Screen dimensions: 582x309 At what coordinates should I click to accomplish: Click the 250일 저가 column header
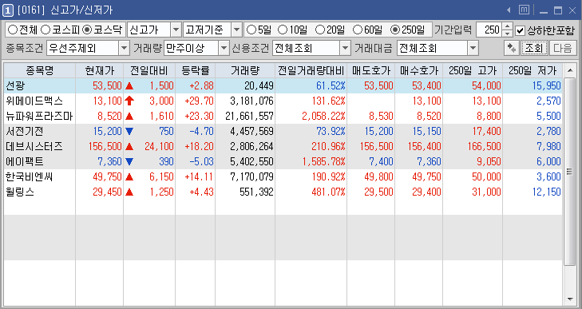(x=533, y=70)
